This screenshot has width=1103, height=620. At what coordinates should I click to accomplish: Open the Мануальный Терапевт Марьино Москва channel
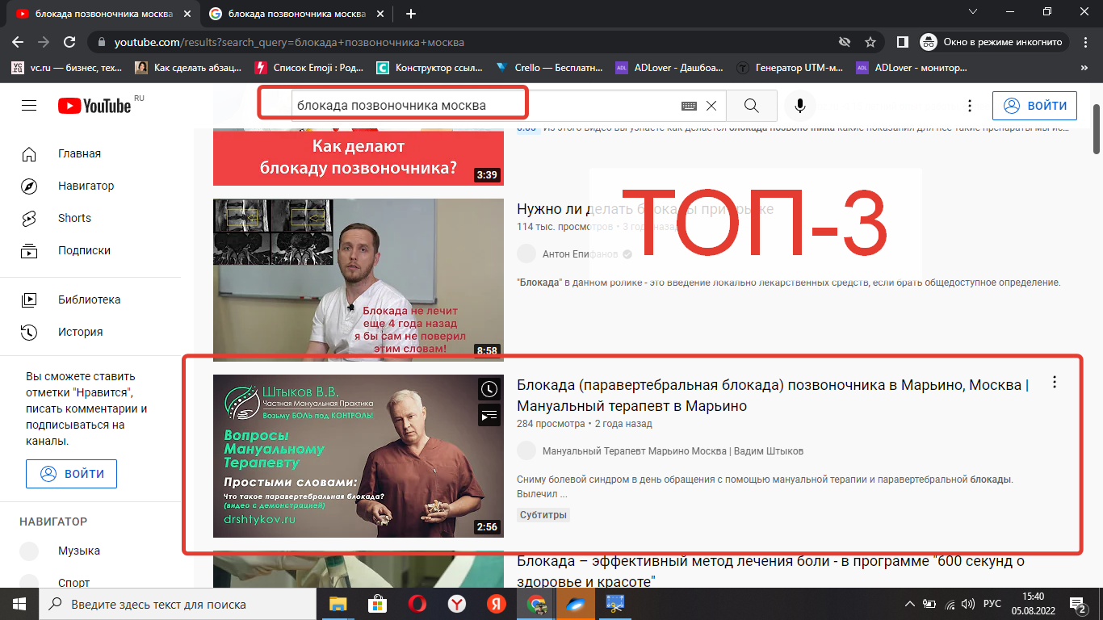click(673, 450)
